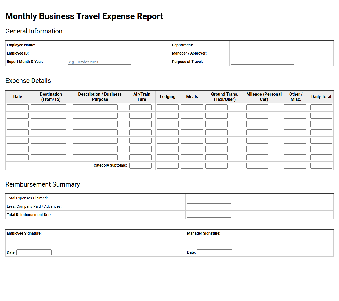
Task: Select the Meals category subtotal field
Action: (x=192, y=166)
